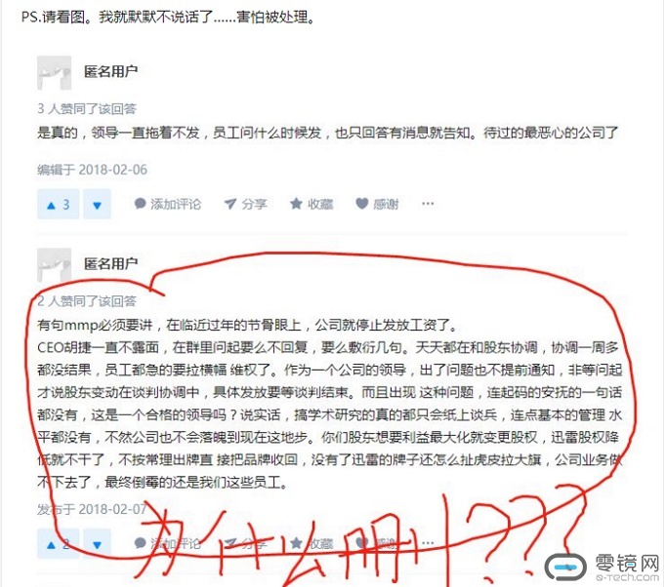The width and height of the screenshot is (664, 587).
Task: Upvote the second anonymous answer
Action: [x=58, y=544]
